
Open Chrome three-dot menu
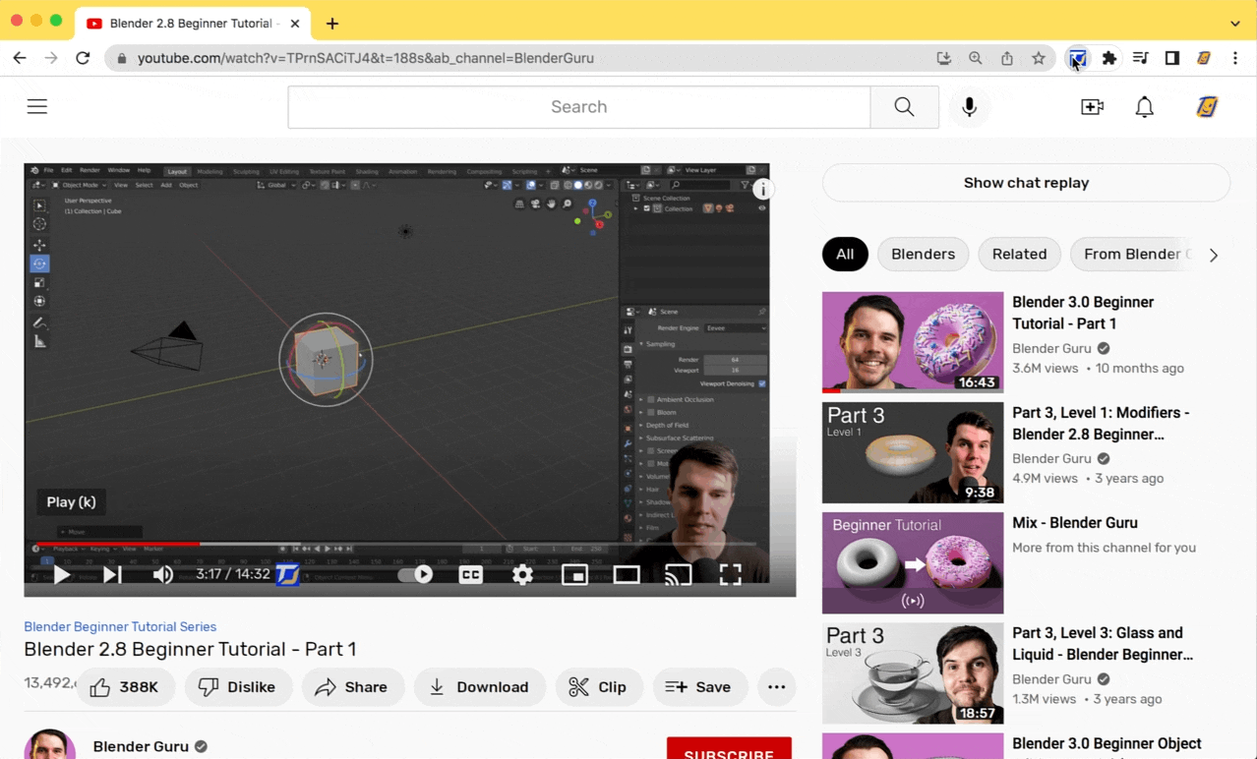coord(1235,58)
